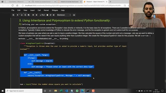Open the Help menu
Screen dimensions: 166x93
coord(63,10)
